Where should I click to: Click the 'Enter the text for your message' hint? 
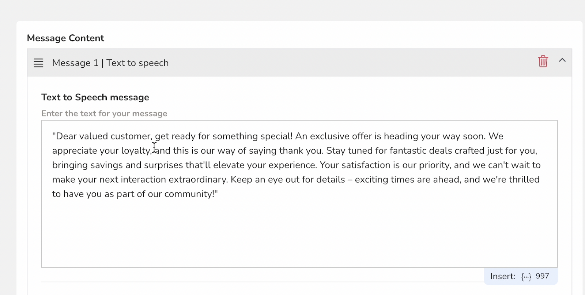104,113
